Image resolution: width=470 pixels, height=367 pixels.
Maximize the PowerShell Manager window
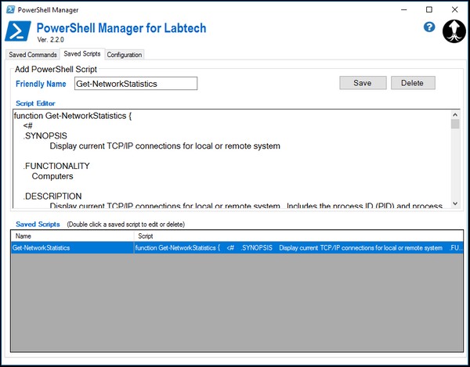(429, 9)
